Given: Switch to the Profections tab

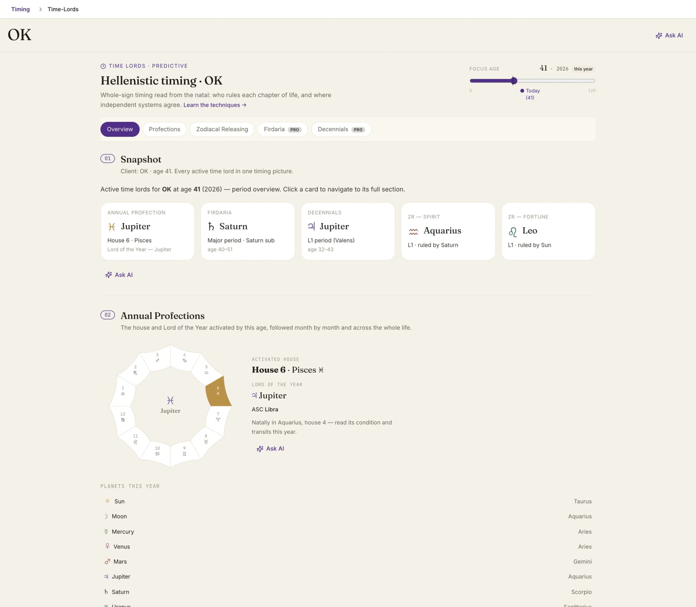Looking at the screenshot, I should click(x=165, y=129).
